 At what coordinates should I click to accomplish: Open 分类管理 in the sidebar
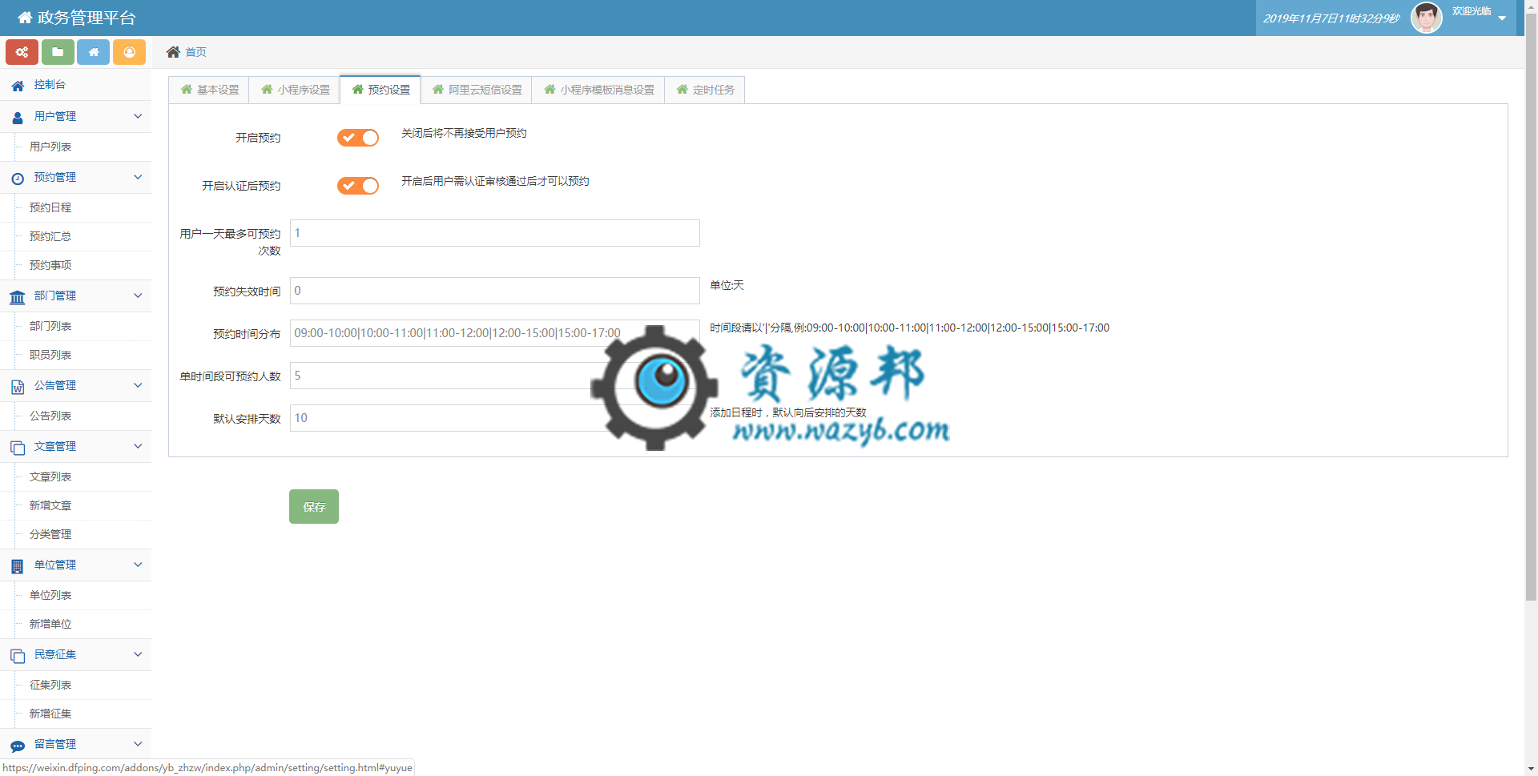[50, 534]
